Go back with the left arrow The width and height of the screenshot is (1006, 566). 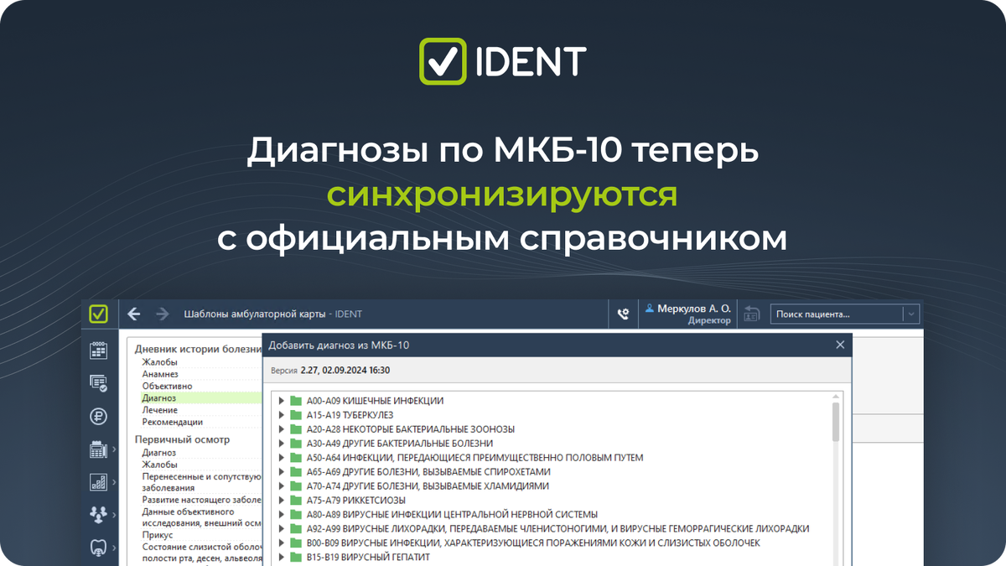tap(134, 314)
